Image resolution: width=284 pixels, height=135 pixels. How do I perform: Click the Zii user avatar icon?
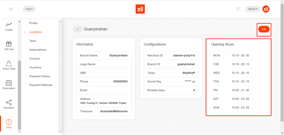(x=266, y=9)
